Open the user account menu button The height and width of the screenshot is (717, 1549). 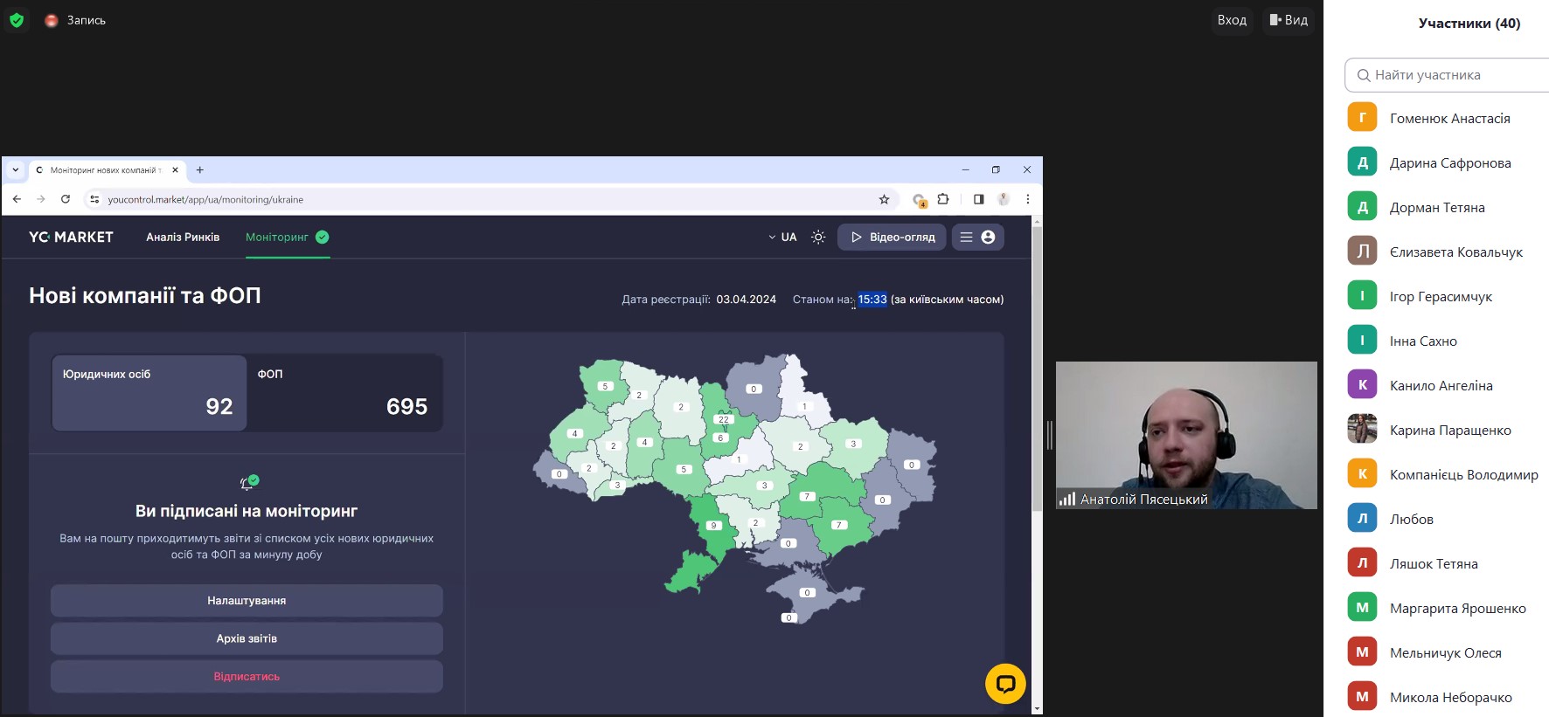click(x=977, y=237)
